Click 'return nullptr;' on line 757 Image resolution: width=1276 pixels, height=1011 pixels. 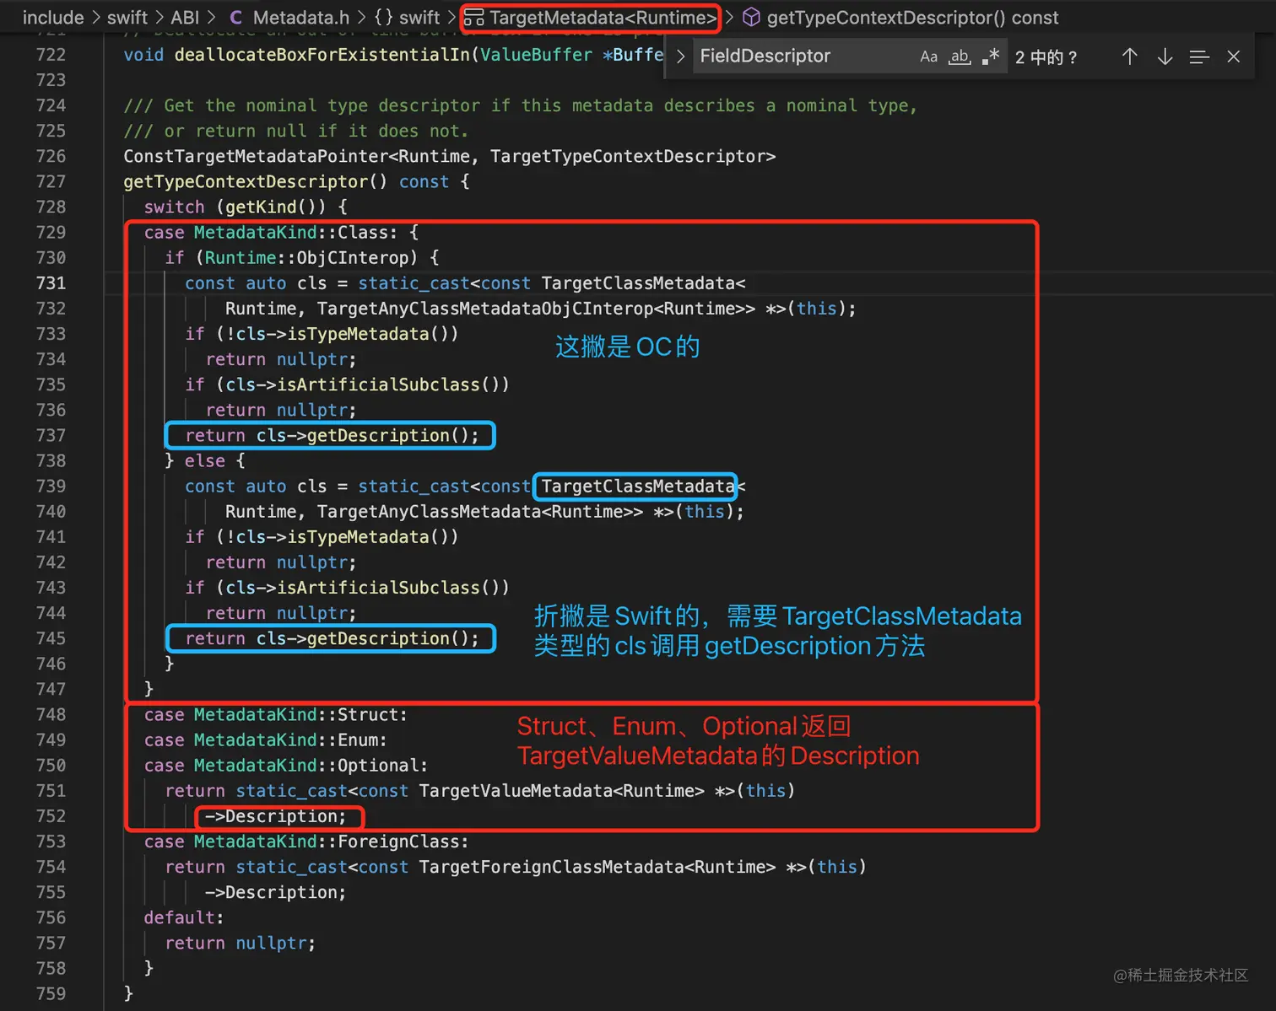point(241,943)
